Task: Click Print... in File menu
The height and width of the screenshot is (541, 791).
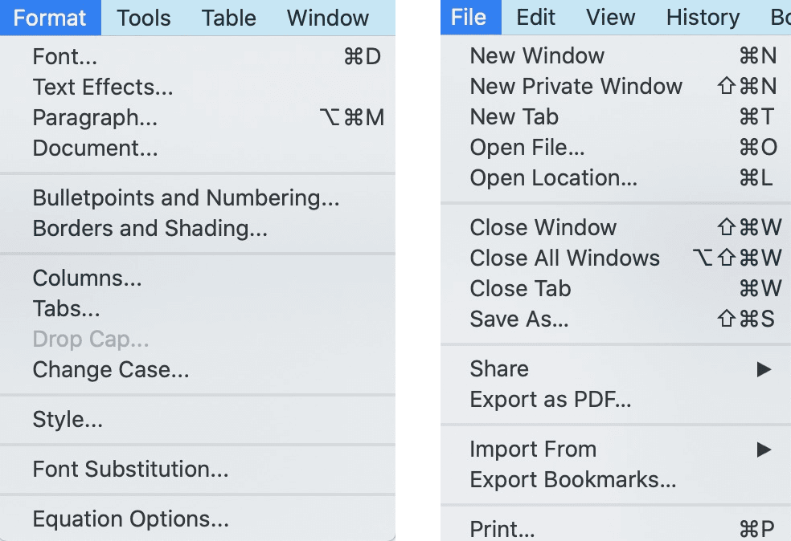Action: pyautogui.click(x=502, y=529)
